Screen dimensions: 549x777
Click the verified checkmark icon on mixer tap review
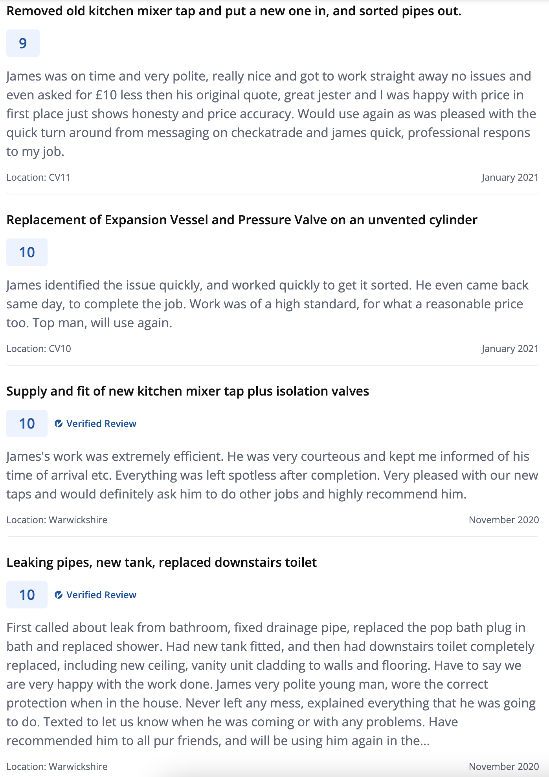[x=59, y=423]
